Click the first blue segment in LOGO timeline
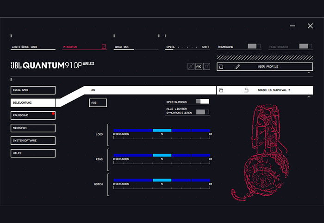Image resolution: width=324 pixels, height=223 pixels. pos(133,130)
